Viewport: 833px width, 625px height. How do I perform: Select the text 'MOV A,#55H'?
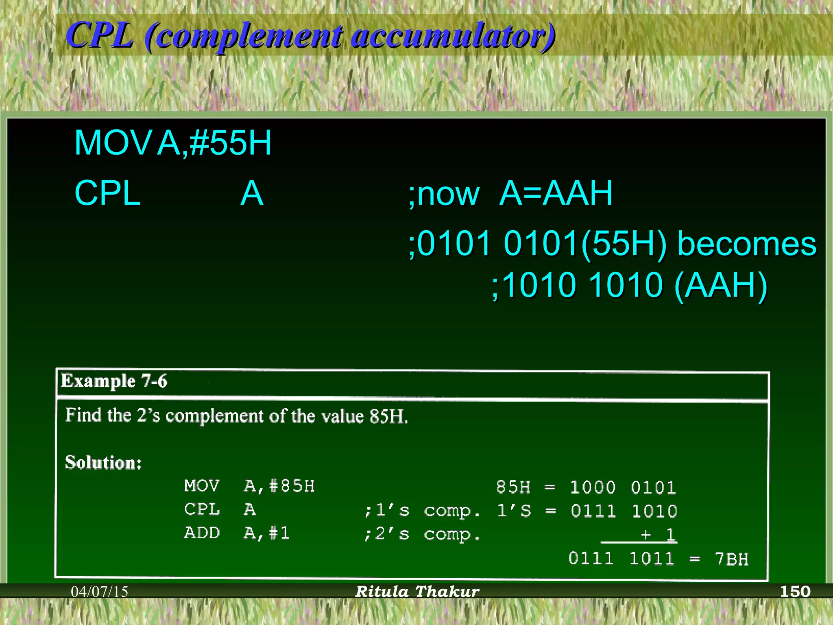tap(173, 143)
